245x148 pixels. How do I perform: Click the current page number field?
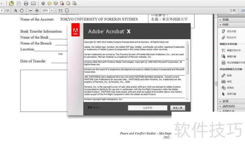2,11
